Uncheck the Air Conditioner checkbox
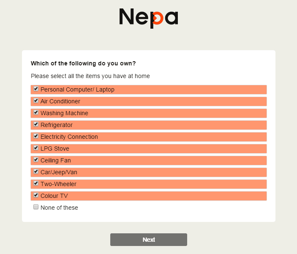Image resolution: width=297 pixels, height=254 pixels. click(x=36, y=101)
